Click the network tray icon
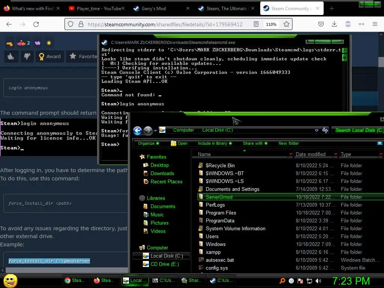Viewport: 384px width, 288px height. (309, 281)
